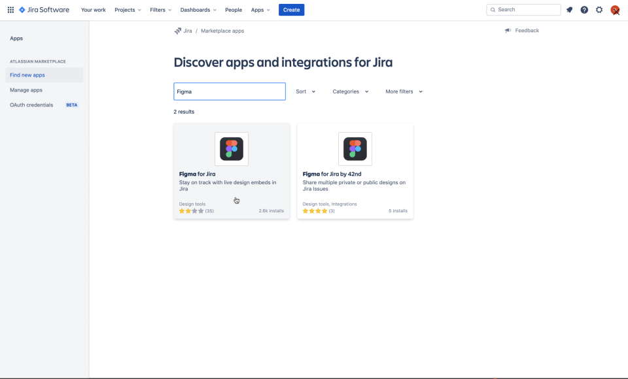Open the Categories dropdown
Viewport: 628px width, 379px height.
pos(350,91)
